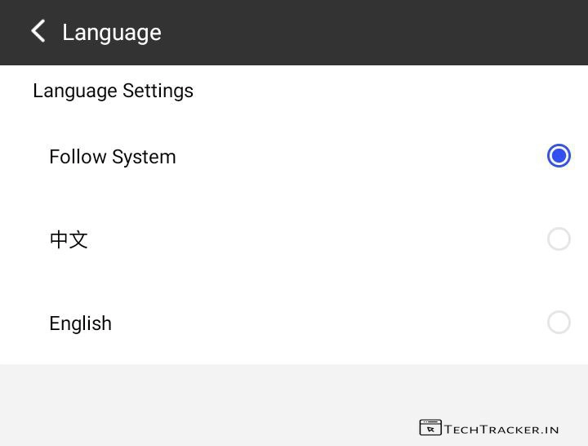Screen dimensions: 588x446
Task: Click the Language title in the header
Action: click(x=112, y=33)
